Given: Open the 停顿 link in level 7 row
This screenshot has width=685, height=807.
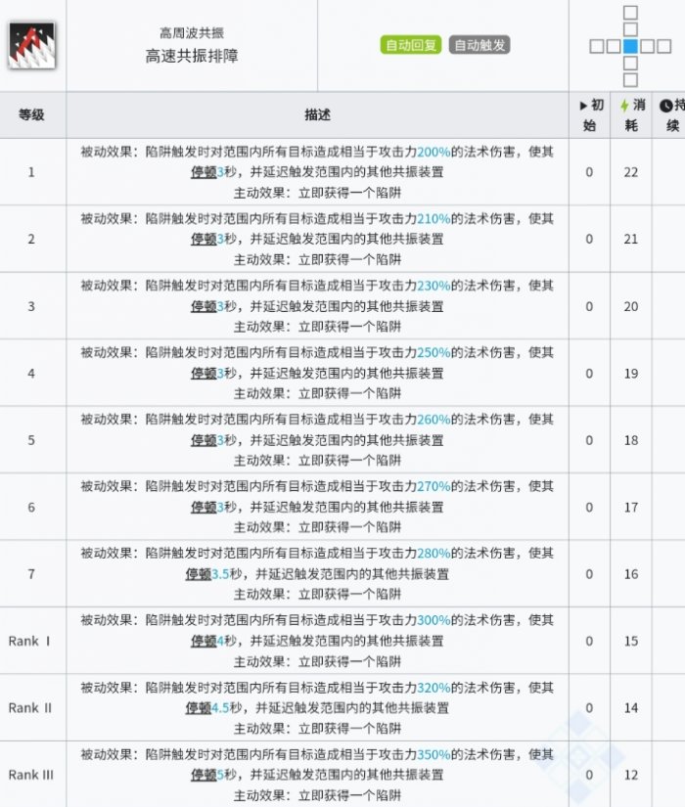Looking at the screenshot, I should click(x=199, y=574).
